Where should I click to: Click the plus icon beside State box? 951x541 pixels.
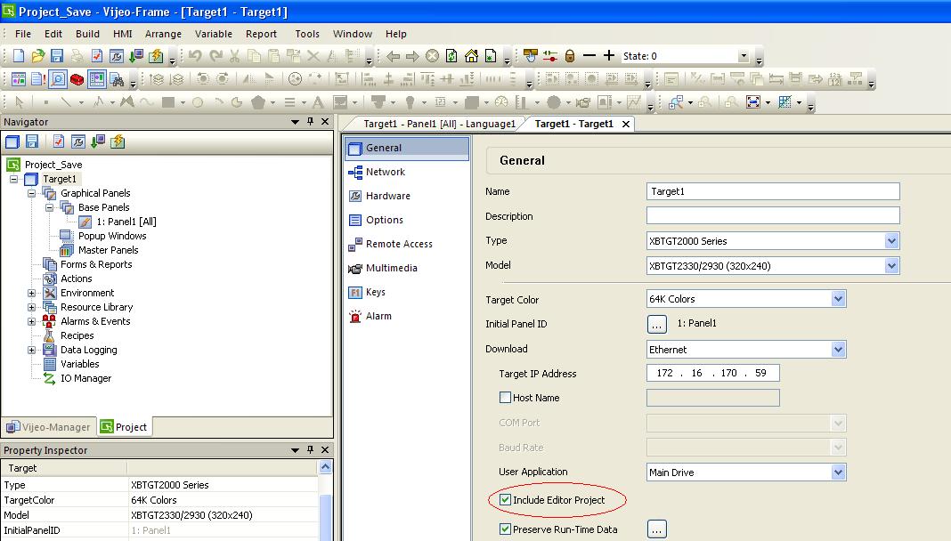click(609, 56)
